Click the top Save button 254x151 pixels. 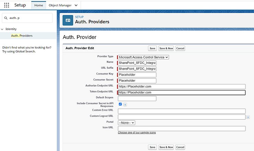tap(152, 49)
